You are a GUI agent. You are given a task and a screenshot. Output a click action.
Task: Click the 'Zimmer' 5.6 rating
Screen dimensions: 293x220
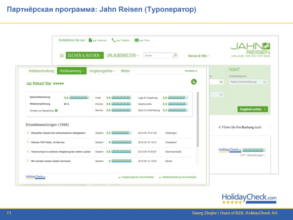[x=119, y=104]
